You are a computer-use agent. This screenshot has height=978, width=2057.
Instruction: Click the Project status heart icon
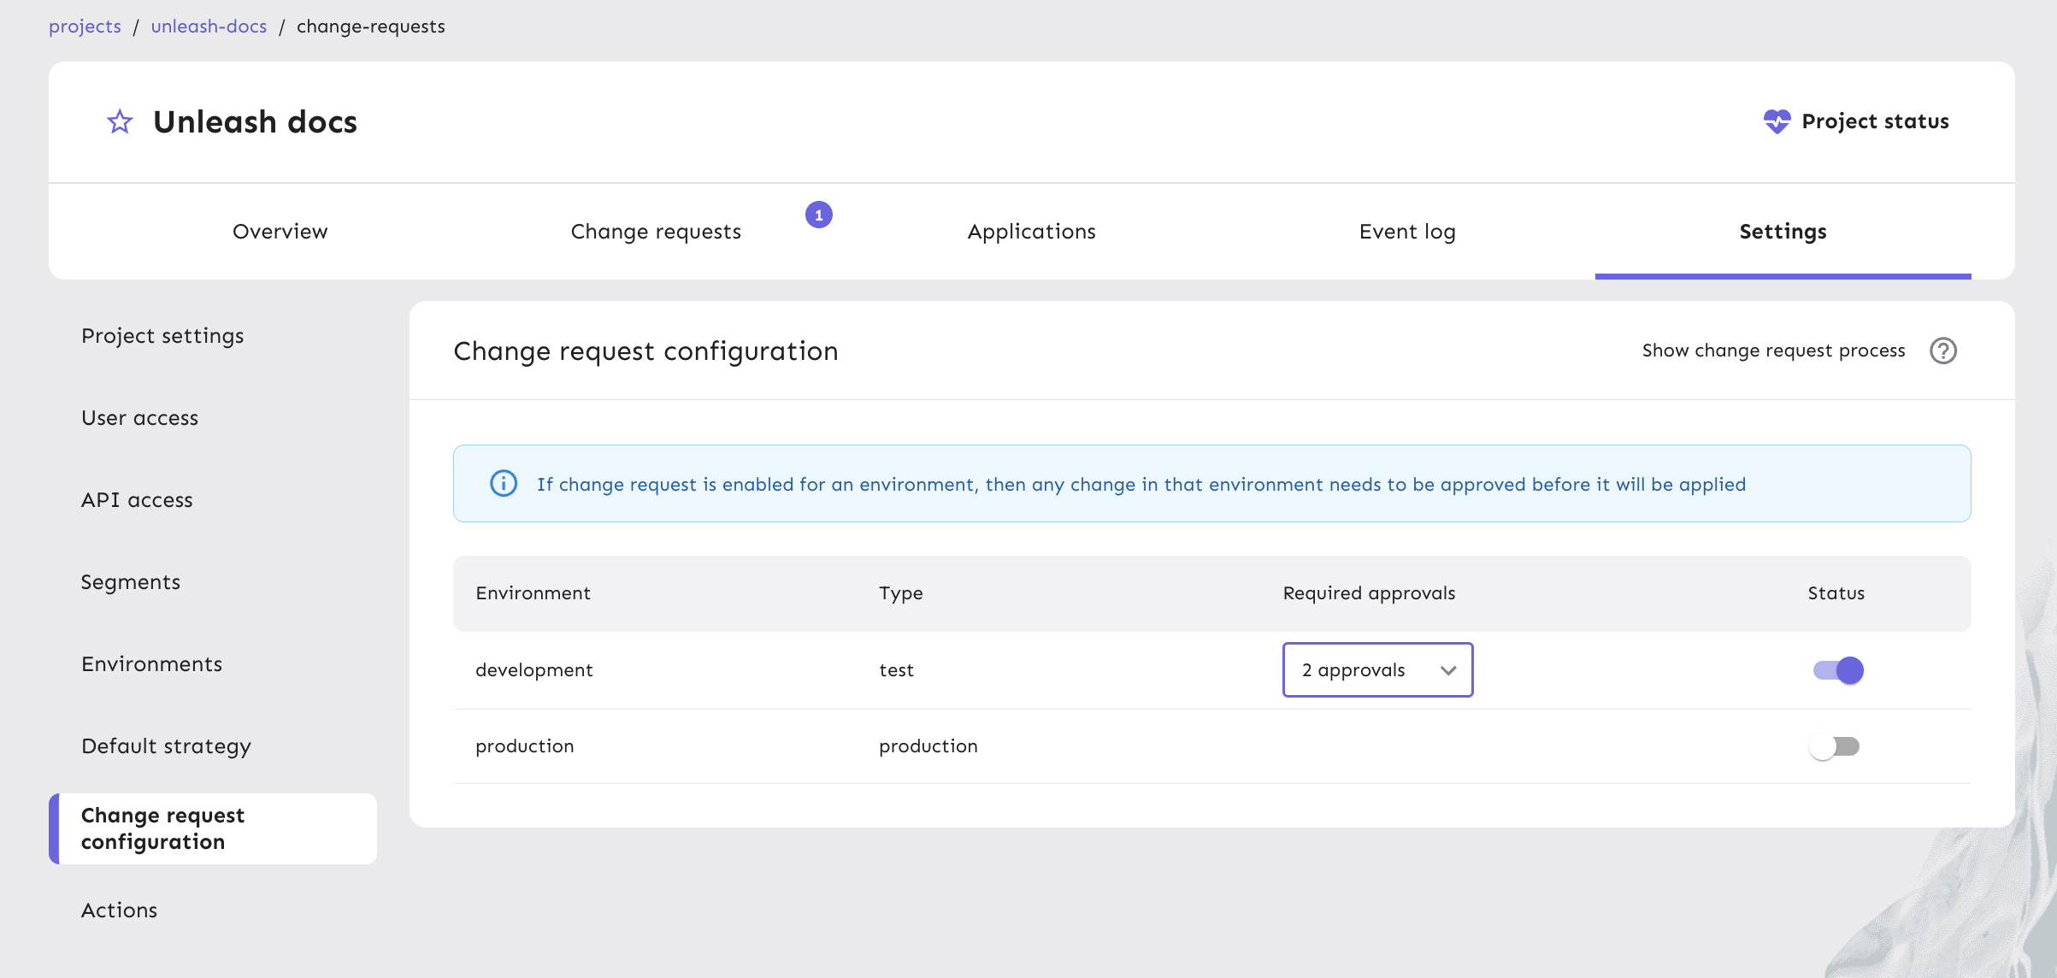(1777, 120)
